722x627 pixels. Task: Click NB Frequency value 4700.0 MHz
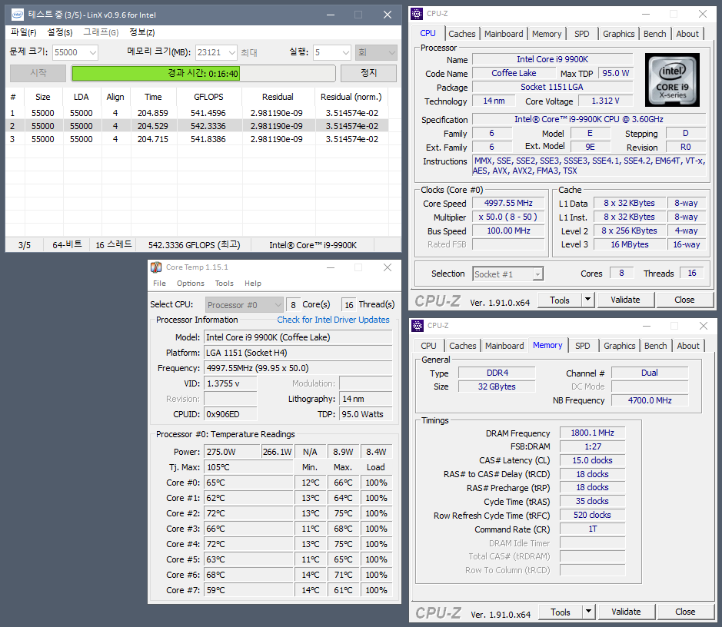click(x=650, y=400)
